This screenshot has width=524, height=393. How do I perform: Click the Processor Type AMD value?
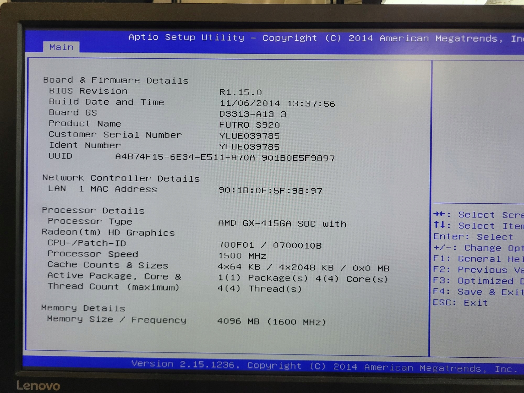click(x=282, y=224)
